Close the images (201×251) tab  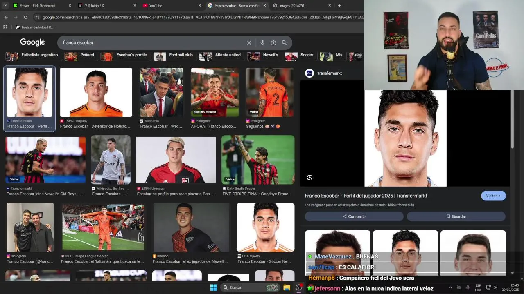(330, 6)
